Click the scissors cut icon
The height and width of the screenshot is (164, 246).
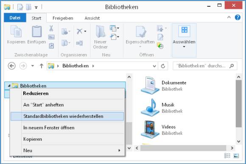[x=51, y=28]
